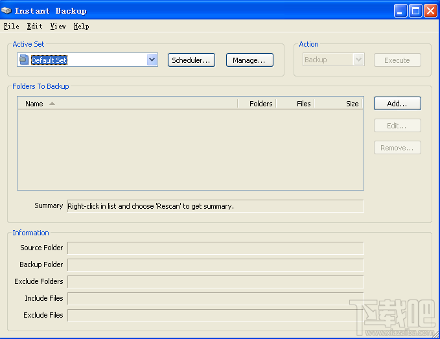Minimize the Instant Backup window

tap(400, 11)
